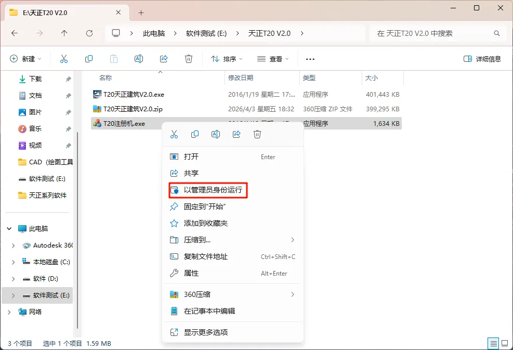Sort by 修改日期 column header

coord(241,77)
